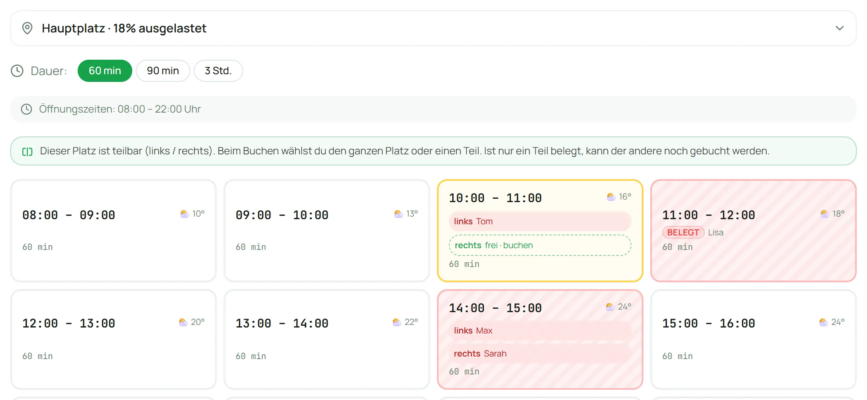Click the clock icon next to Dauer
The image size is (867, 400).
(x=17, y=71)
